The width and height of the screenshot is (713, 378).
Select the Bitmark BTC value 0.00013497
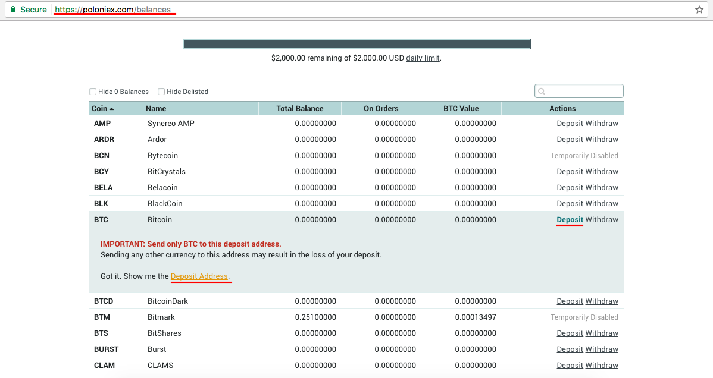[x=476, y=317]
